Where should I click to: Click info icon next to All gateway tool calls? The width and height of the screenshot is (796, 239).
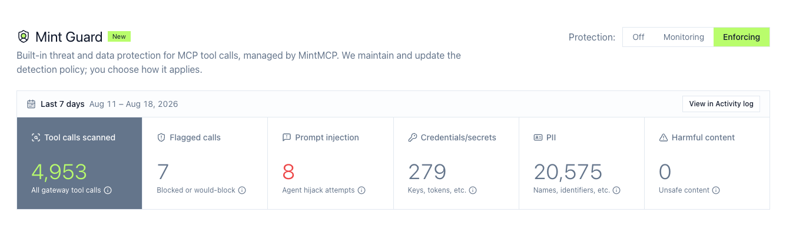click(x=108, y=190)
